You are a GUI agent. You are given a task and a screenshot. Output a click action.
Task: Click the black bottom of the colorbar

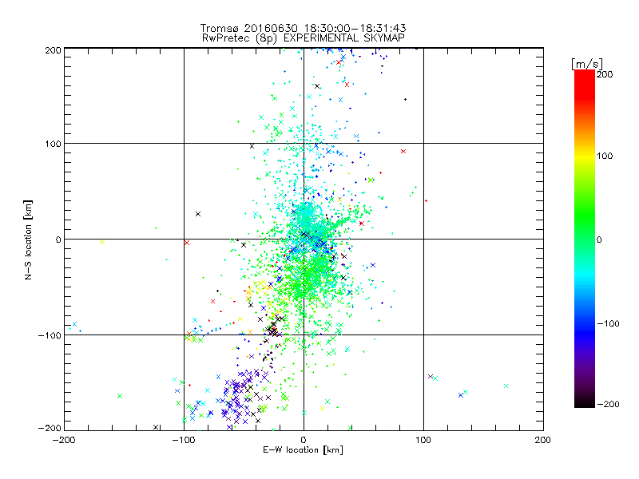[x=585, y=402]
